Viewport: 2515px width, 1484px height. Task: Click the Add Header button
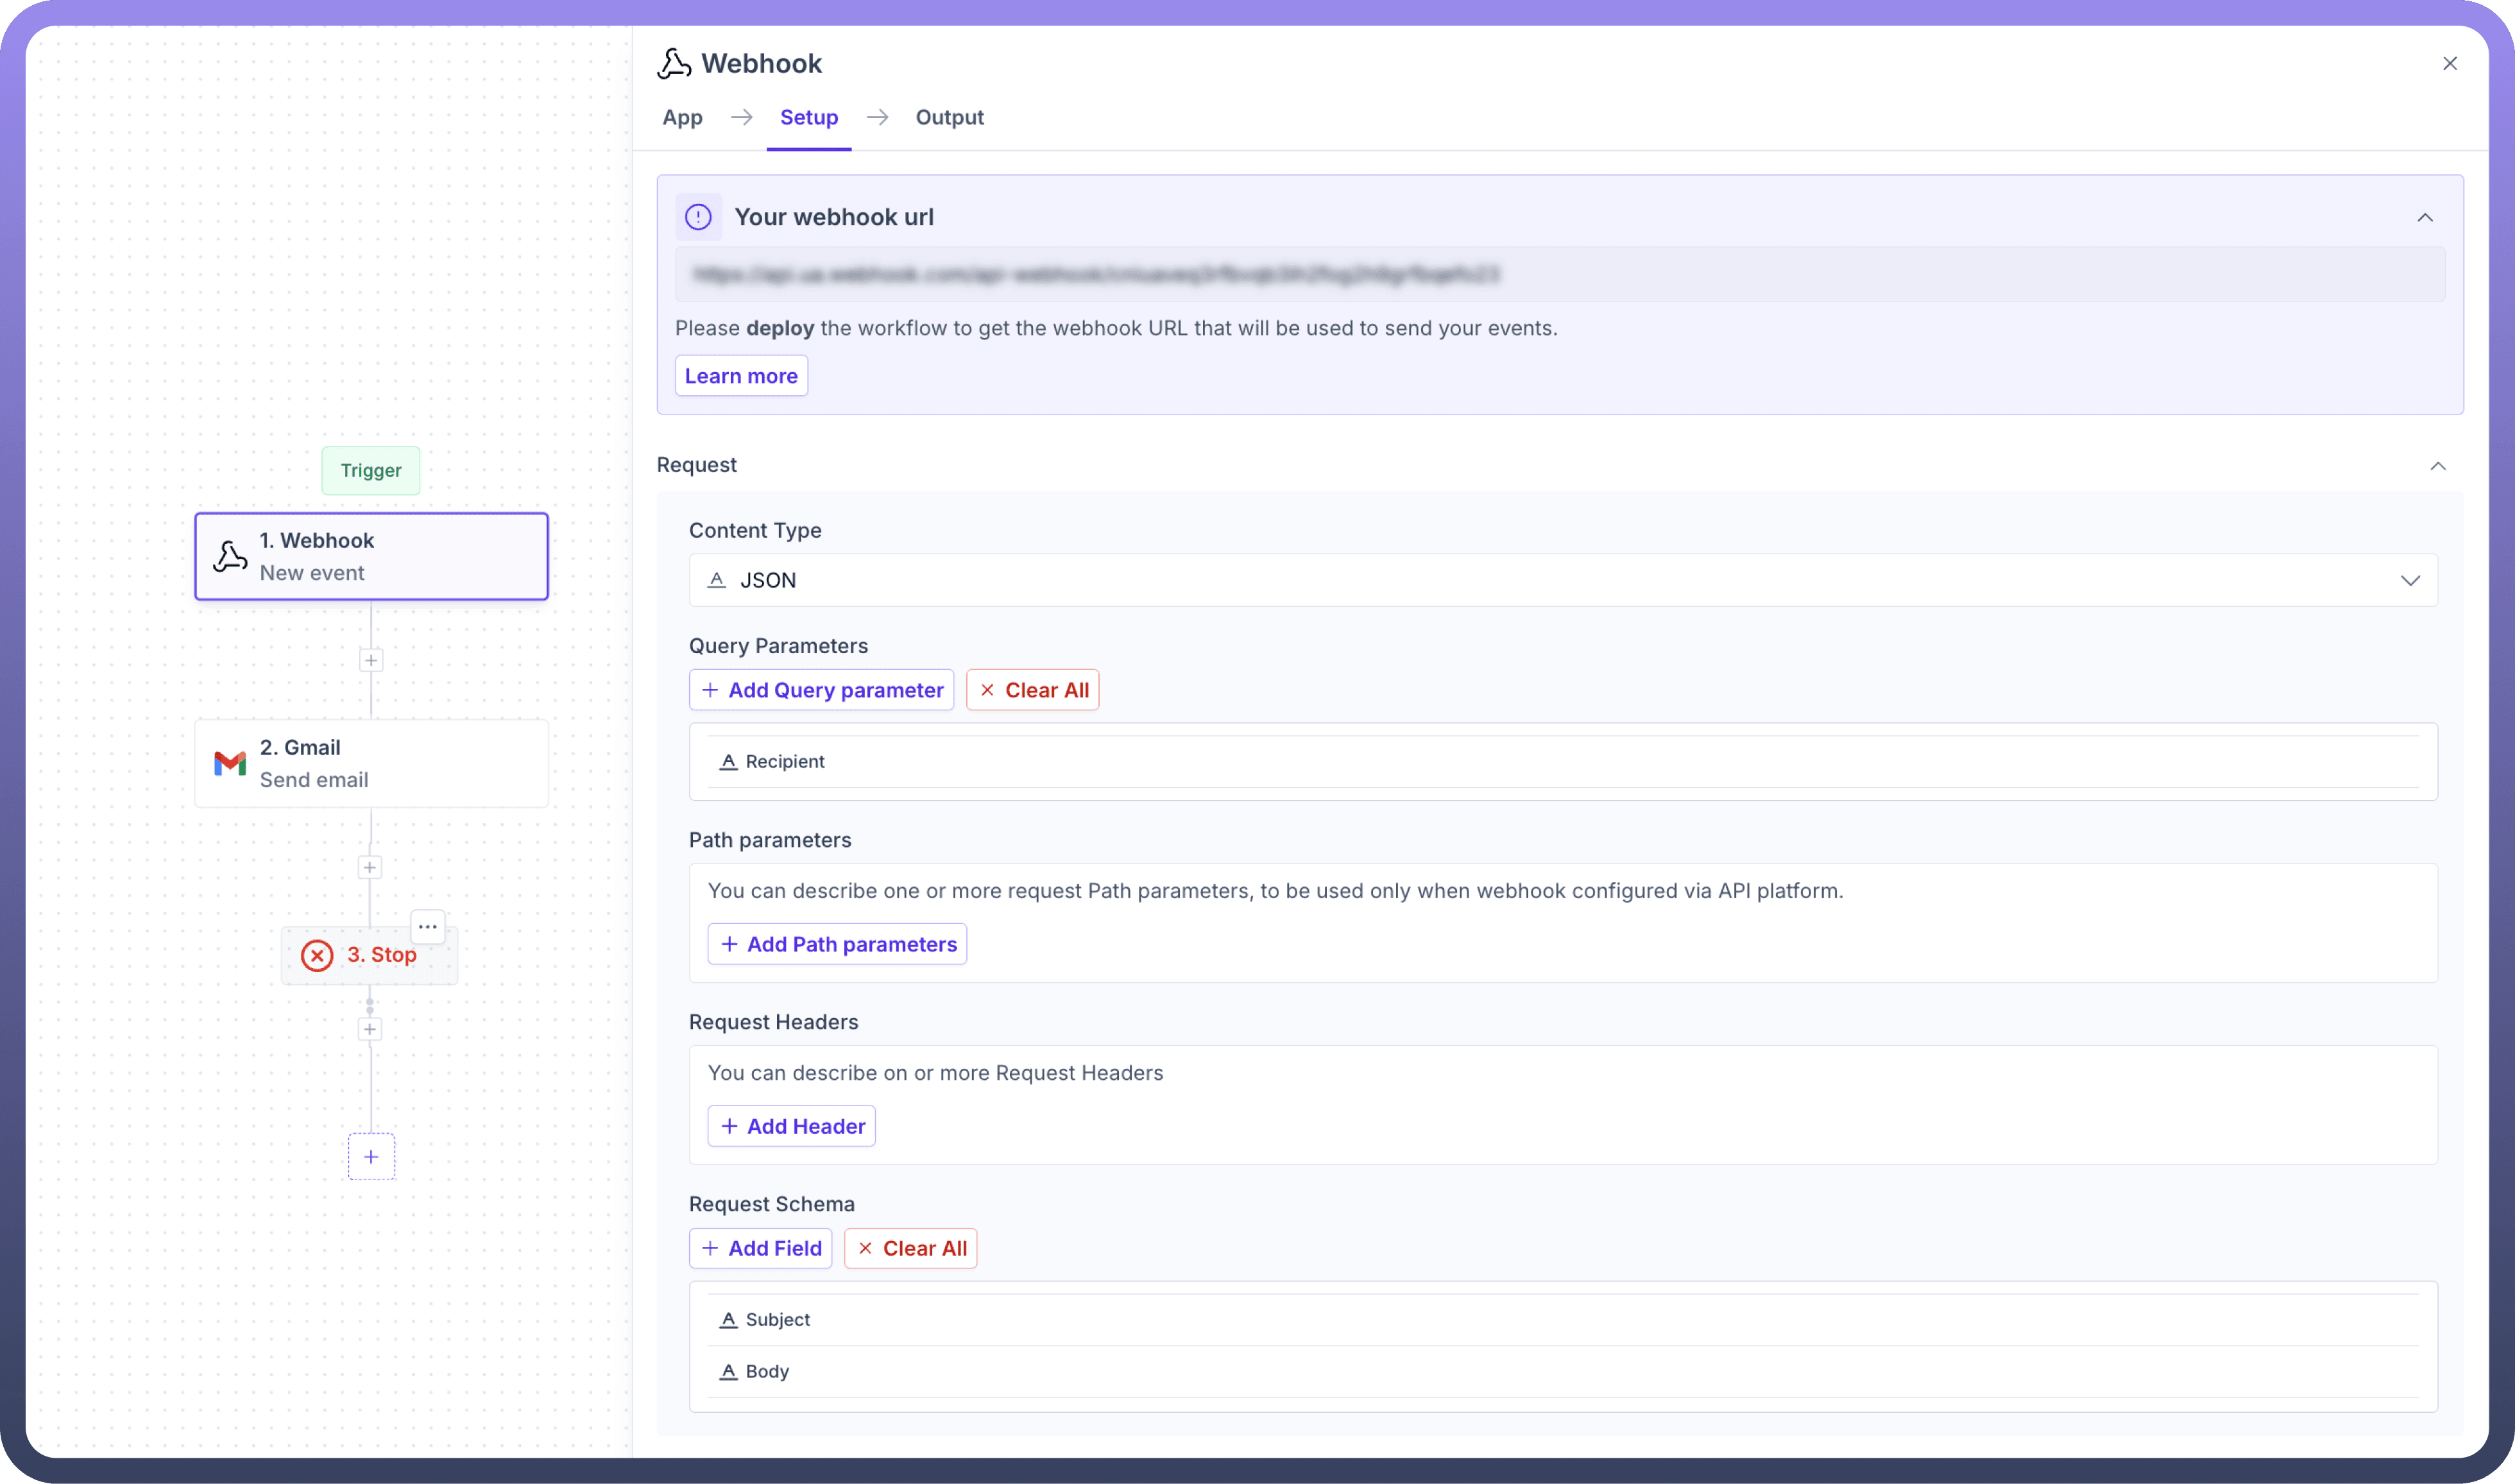(791, 1127)
